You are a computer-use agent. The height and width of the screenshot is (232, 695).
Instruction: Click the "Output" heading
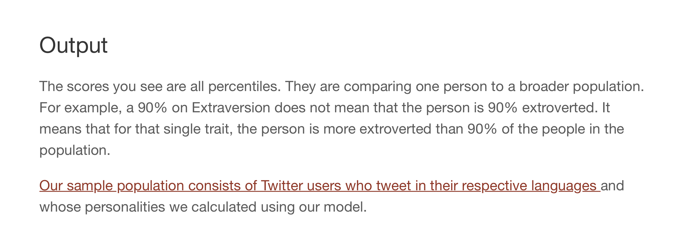(x=73, y=45)
